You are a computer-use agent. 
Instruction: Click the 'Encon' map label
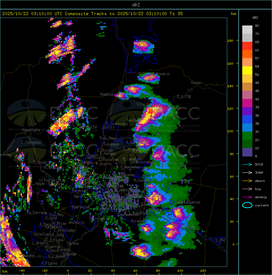pos(196,83)
